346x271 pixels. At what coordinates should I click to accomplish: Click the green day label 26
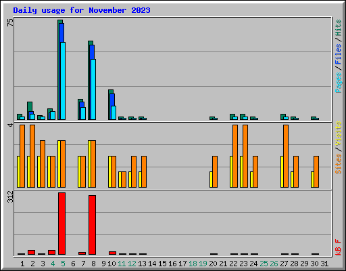[274, 264]
